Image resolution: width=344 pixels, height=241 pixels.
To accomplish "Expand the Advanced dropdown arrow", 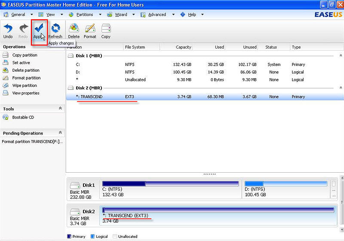I will pos(173,15).
